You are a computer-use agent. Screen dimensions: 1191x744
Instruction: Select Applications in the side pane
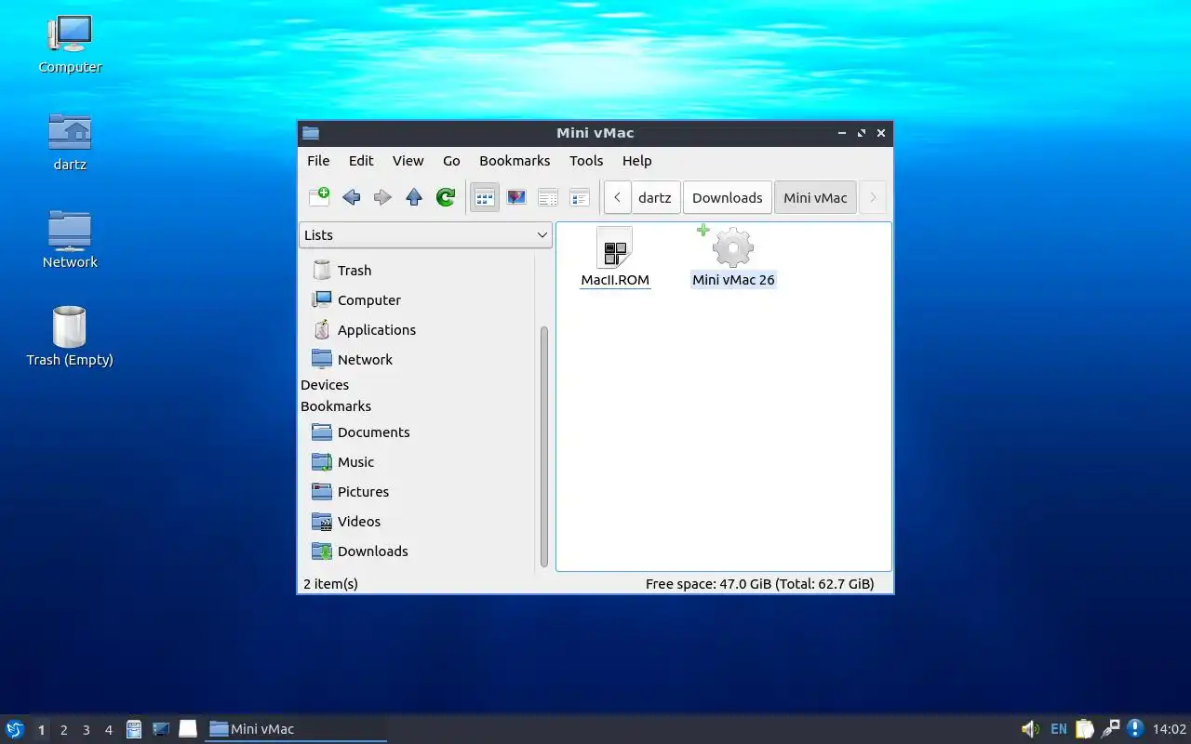pyautogui.click(x=376, y=330)
